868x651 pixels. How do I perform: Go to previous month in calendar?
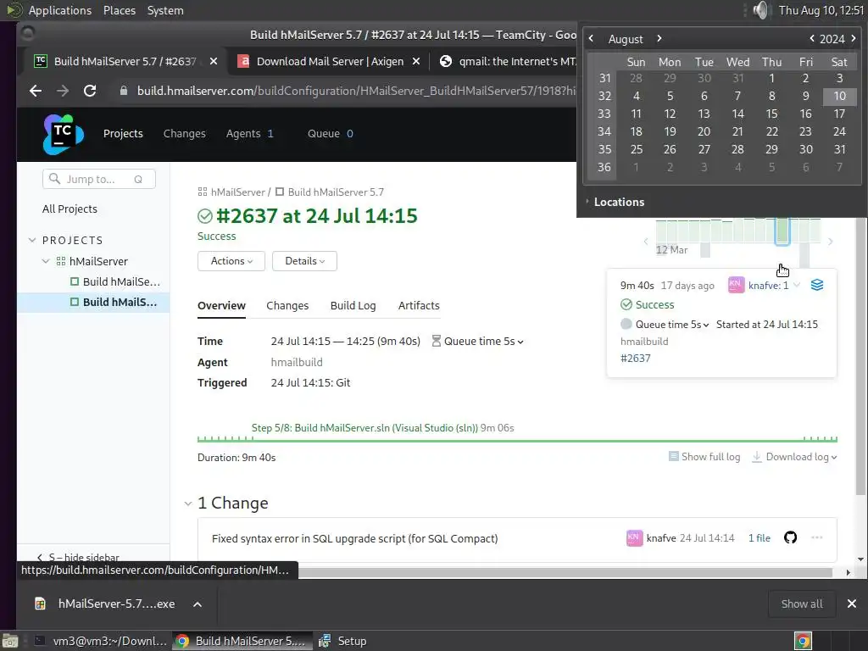pyautogui.click(x=591, y=39)
